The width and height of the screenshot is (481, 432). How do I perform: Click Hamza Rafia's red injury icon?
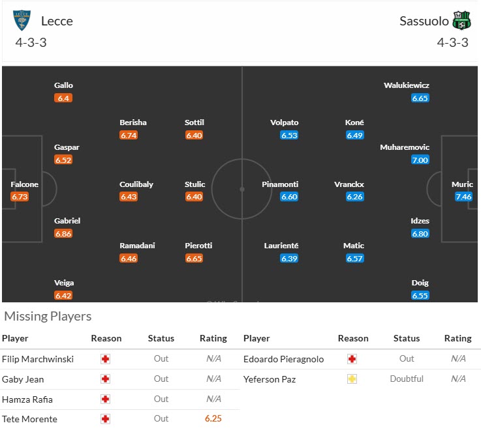[x=106, y=399]
